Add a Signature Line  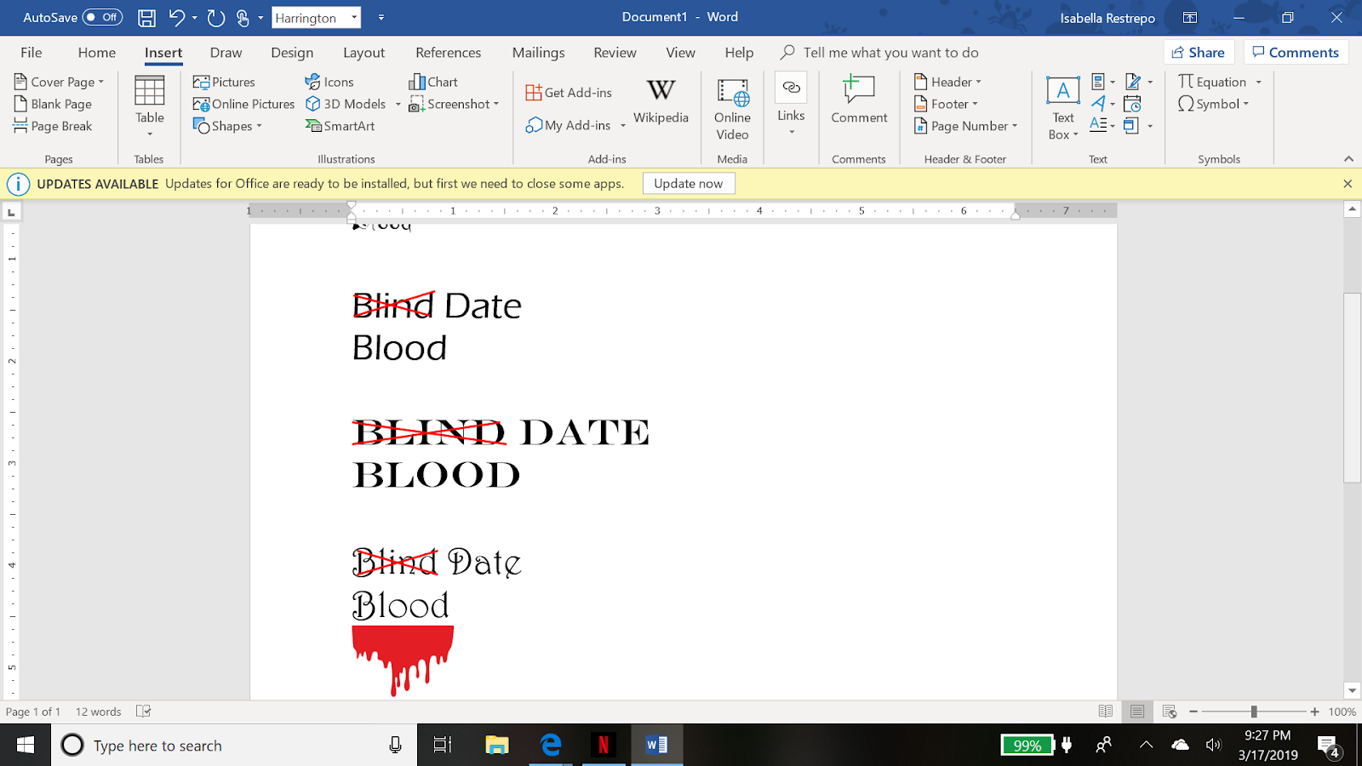coord(1138,82)
